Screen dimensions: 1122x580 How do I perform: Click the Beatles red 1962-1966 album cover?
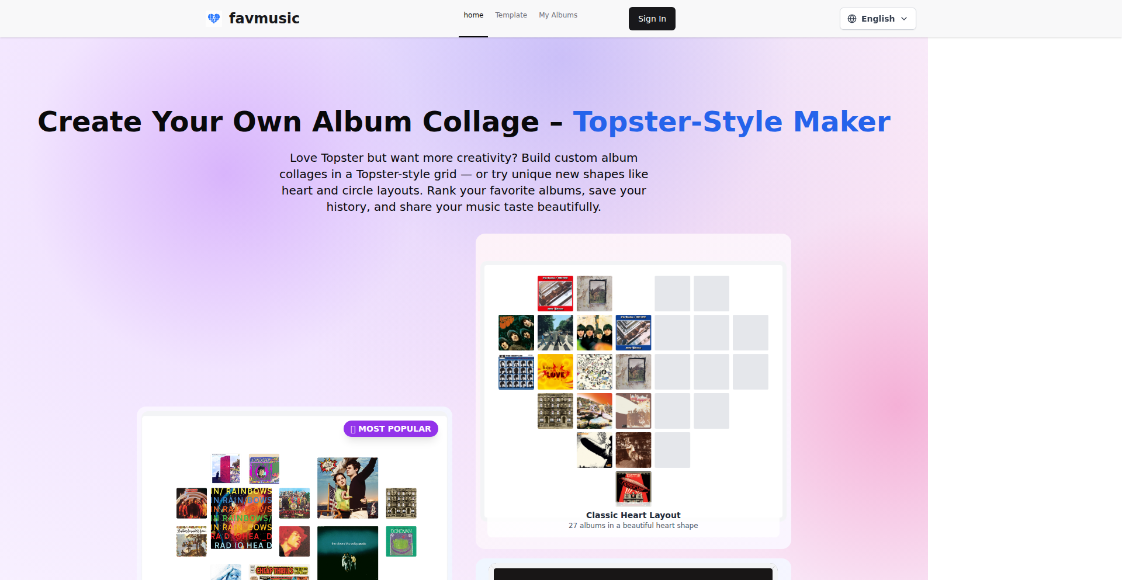coord(555,293)
